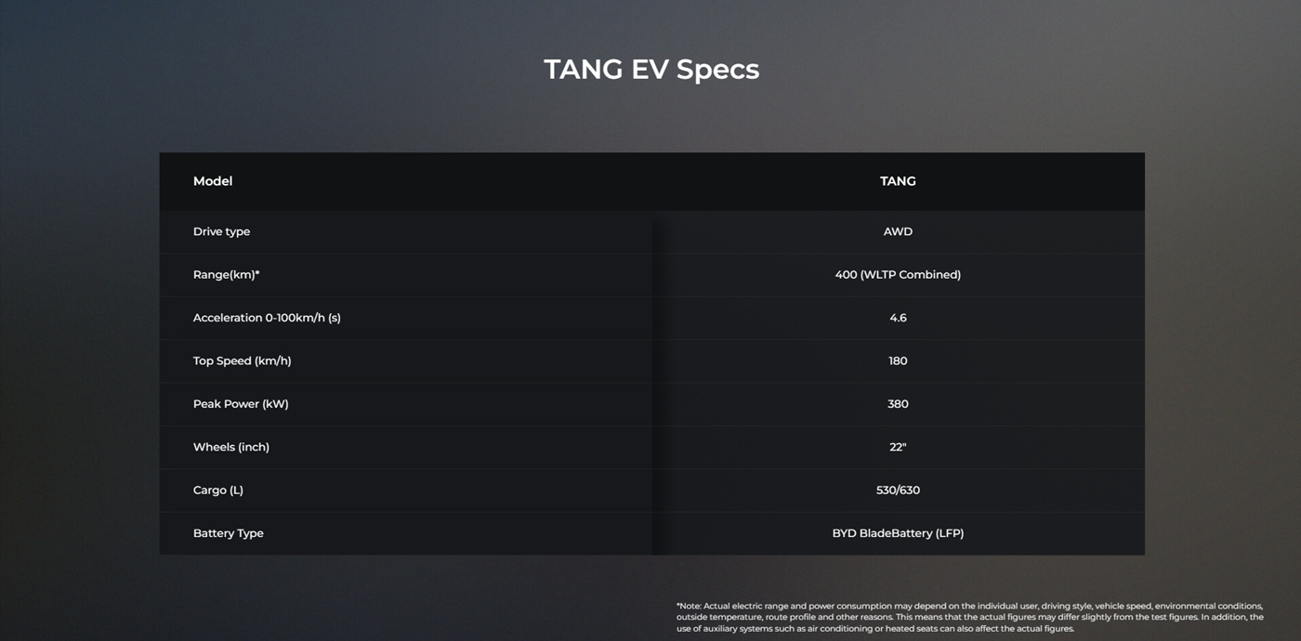Click the 22" wheels value

(898, 447)
